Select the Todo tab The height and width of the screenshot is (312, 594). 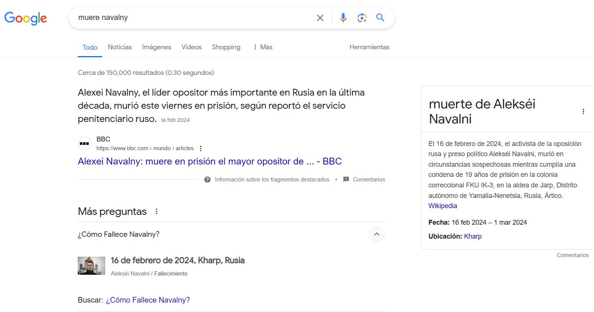click(90, 47)
